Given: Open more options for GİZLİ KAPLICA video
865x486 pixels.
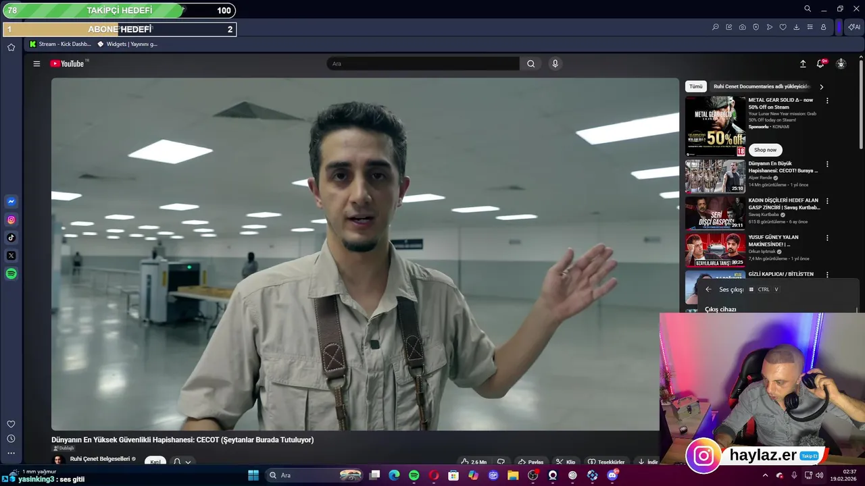Looking at the screenshot, I should [x=827, y=275].
